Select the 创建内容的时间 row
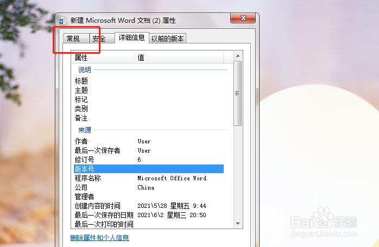The height and width of the screenshot is (247, 379). coord(149,206)
